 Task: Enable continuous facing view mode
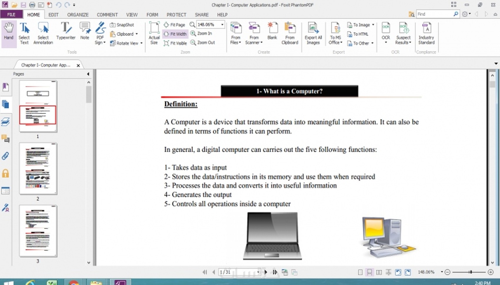point(389,272)
